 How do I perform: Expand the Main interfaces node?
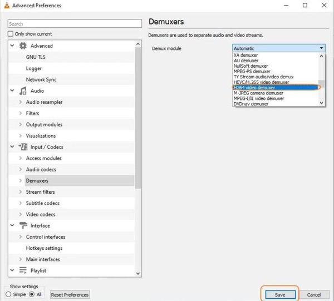[21, 259]
